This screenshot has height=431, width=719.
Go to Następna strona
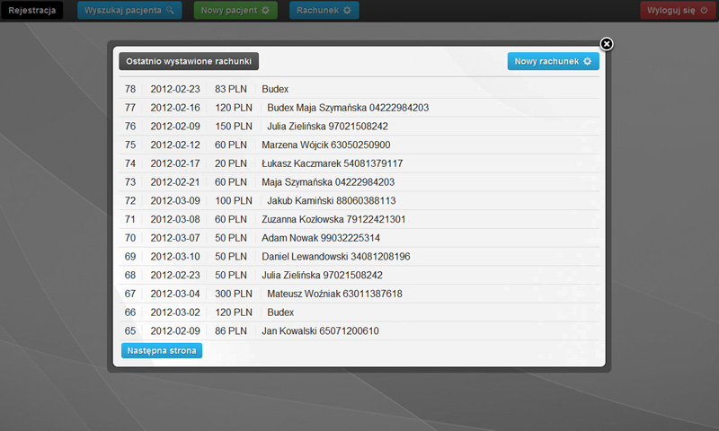162,350
